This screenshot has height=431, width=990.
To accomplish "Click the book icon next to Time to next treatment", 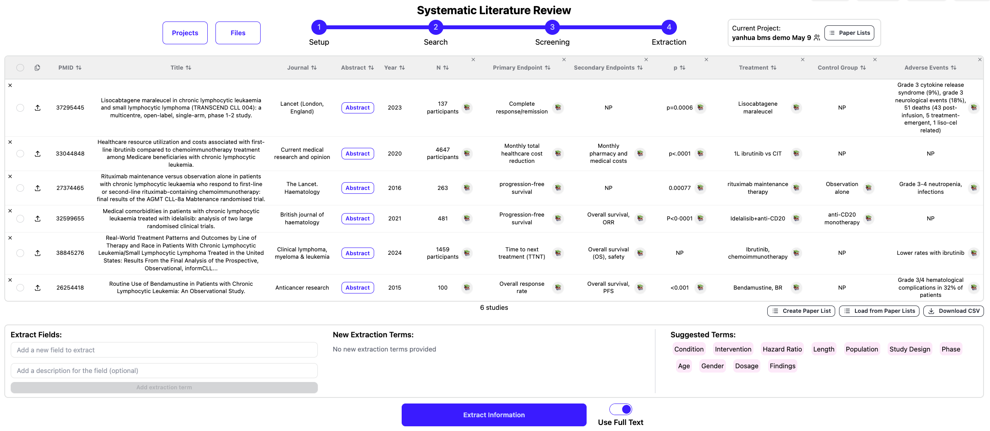I will [558, 253].
